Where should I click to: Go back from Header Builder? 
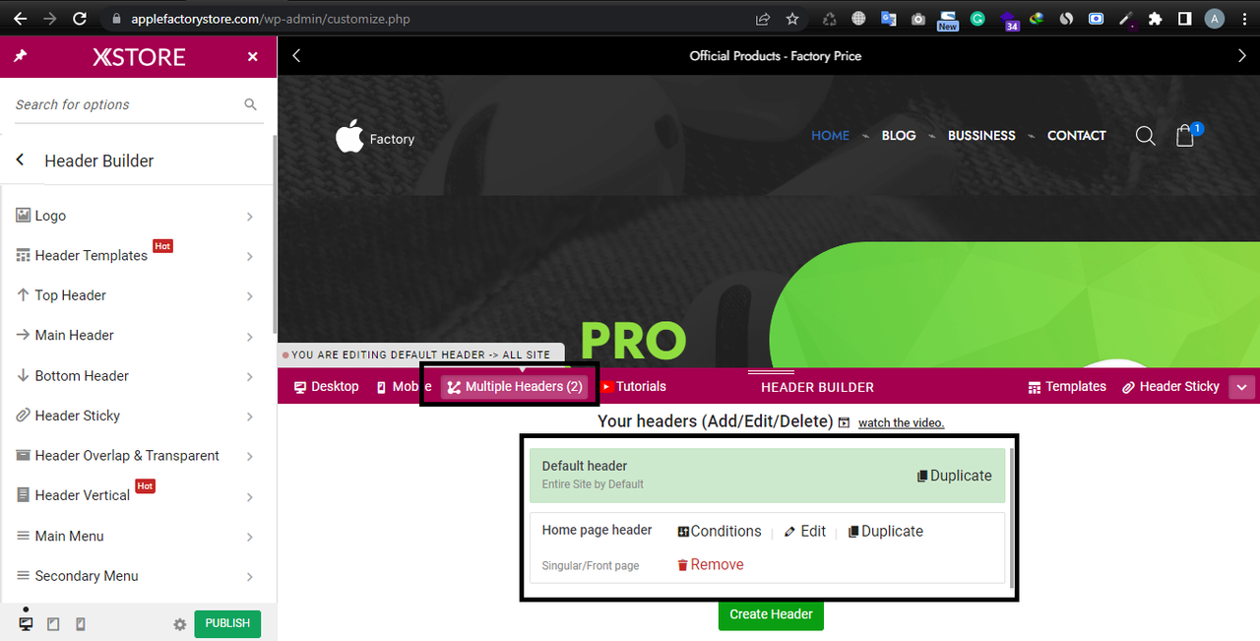tap(20, 160)
